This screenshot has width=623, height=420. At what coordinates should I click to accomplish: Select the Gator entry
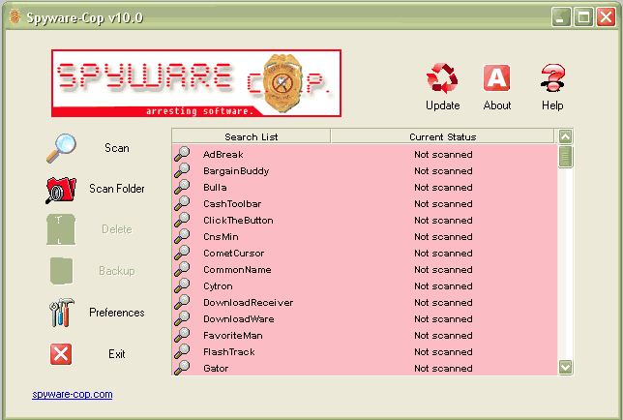(x=216, y=369)
